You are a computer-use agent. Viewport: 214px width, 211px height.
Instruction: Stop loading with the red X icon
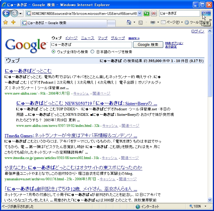coord(154,13)
